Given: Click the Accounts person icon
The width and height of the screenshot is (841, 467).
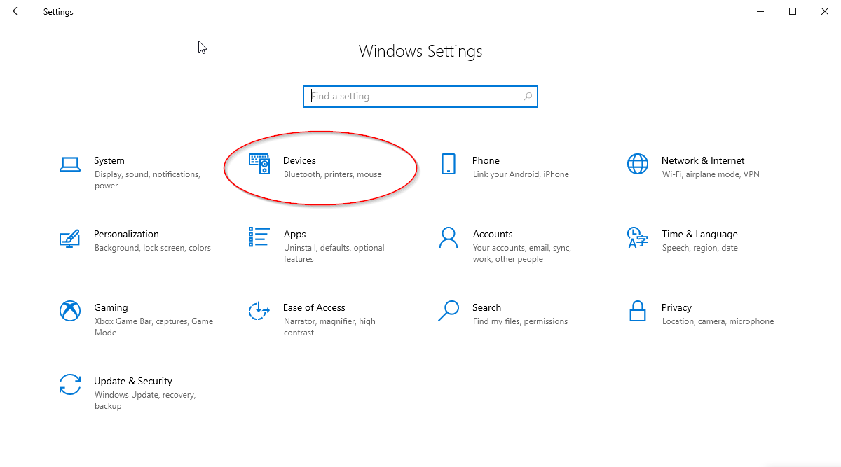Looking at the screenshot, I should [449, 237].
